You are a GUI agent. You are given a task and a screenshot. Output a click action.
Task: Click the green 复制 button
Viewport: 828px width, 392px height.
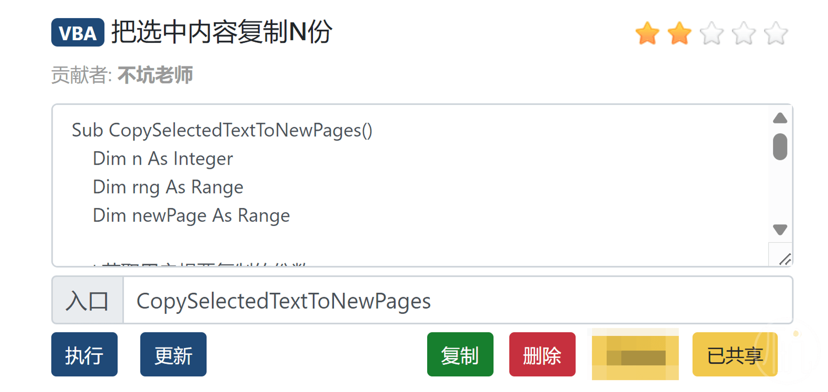(460, 354)
